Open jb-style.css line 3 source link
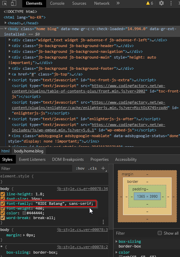180x257 pixels. (x=82, y=230)
